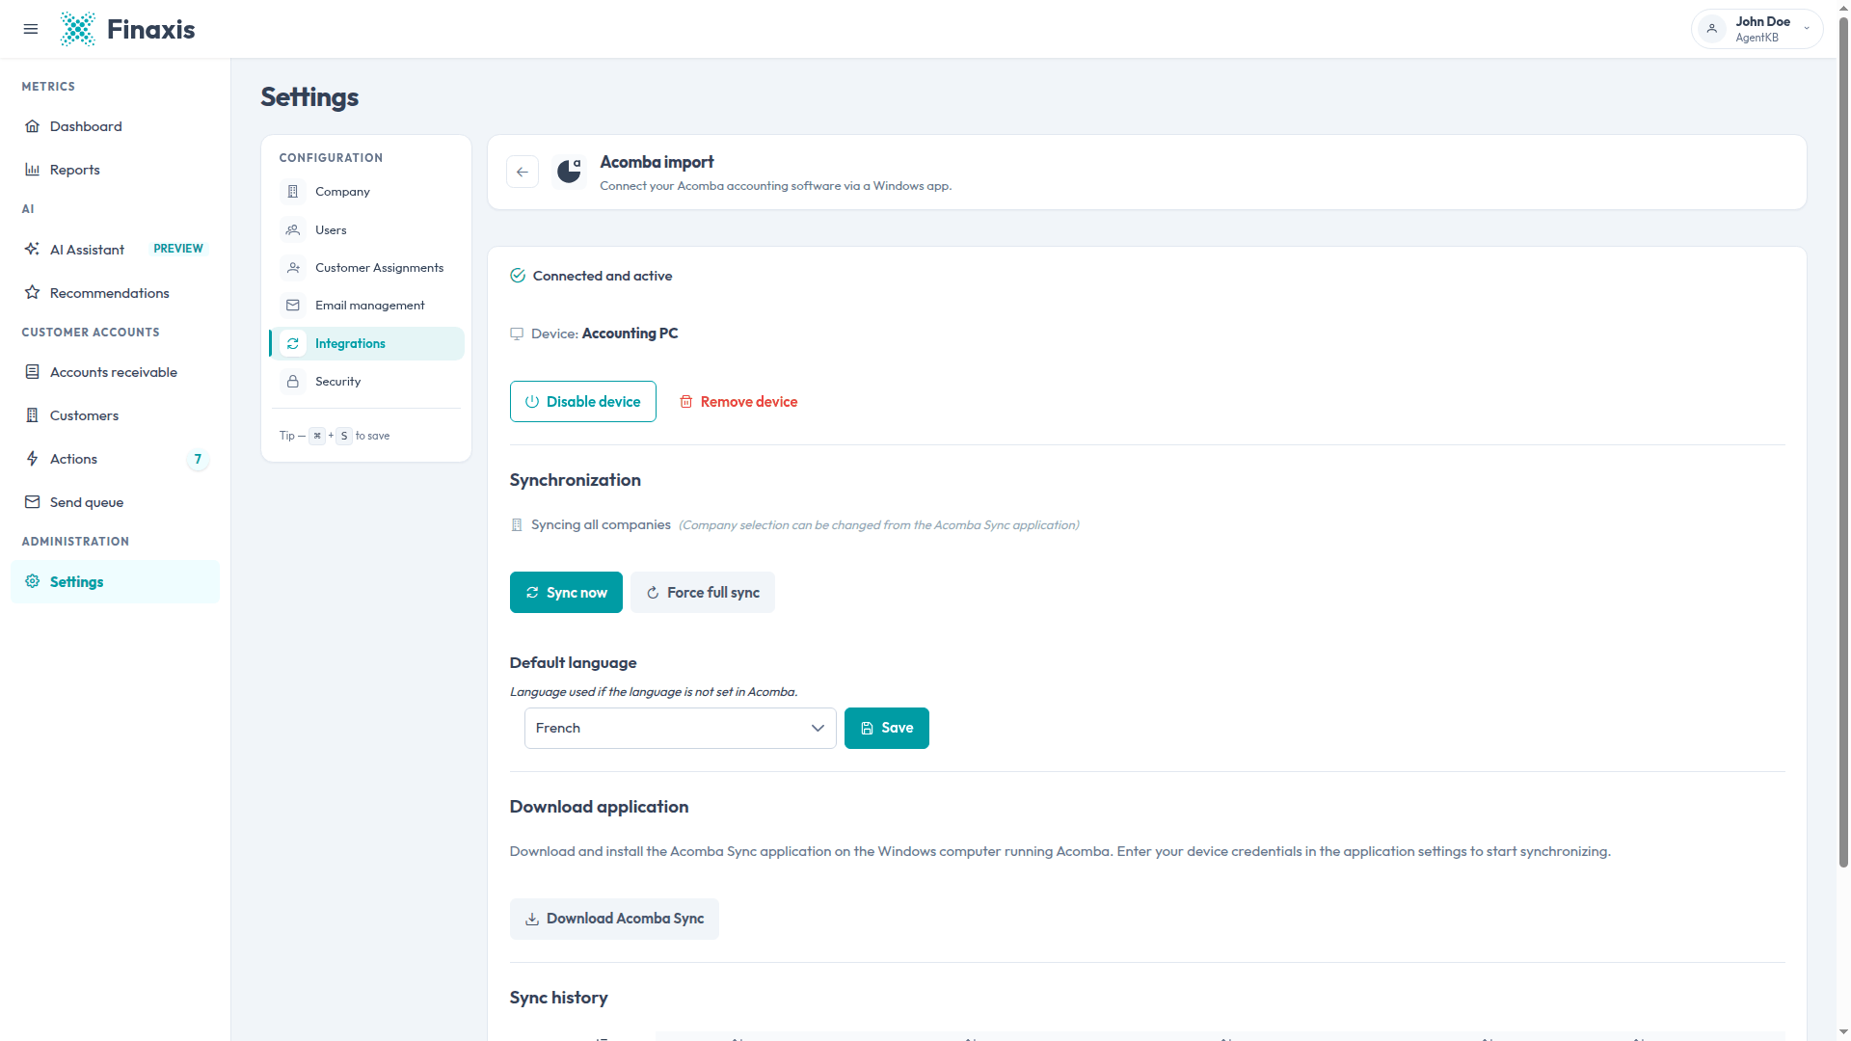
Task: Click the Actions count badge 7
Action: pyautogui.click(x=198, y=459)
